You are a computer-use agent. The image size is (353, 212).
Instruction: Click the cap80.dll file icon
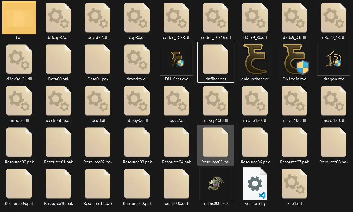(137, 18)
